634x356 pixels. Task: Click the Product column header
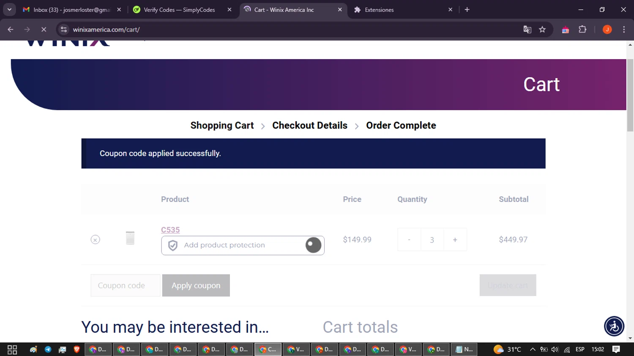(x=175, y=199)
